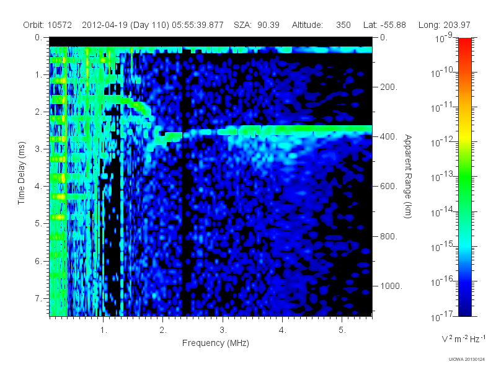Click the '200.' apparent range tick label
The height and width of the screenshot is (372, 496).
[x=389, y=87]
